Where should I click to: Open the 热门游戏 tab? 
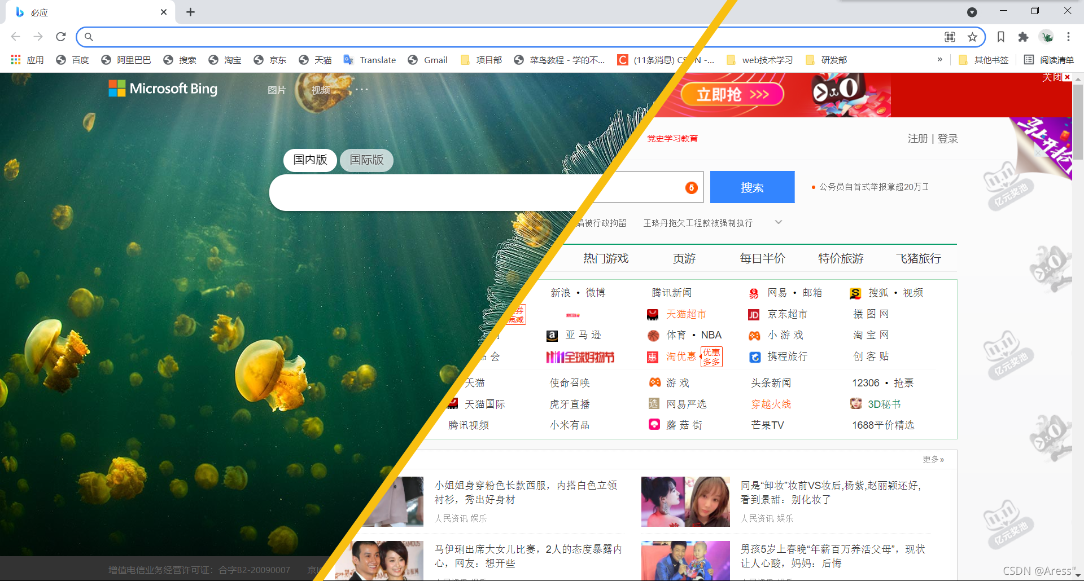tap(606, 258)
